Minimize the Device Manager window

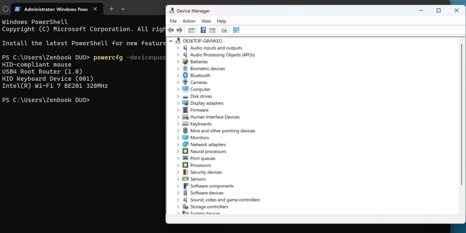tap(421, 11)
